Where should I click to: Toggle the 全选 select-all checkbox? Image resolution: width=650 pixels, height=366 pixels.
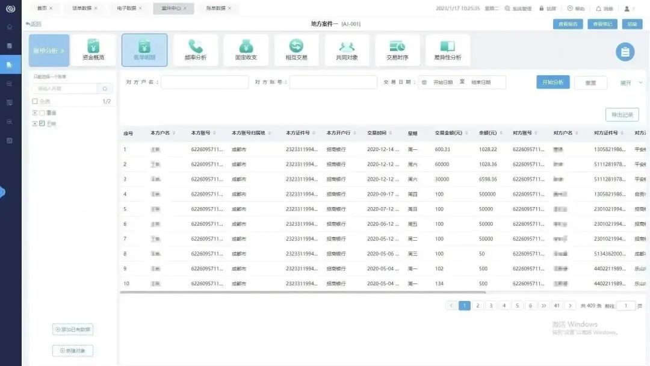[x=35, y=101]
